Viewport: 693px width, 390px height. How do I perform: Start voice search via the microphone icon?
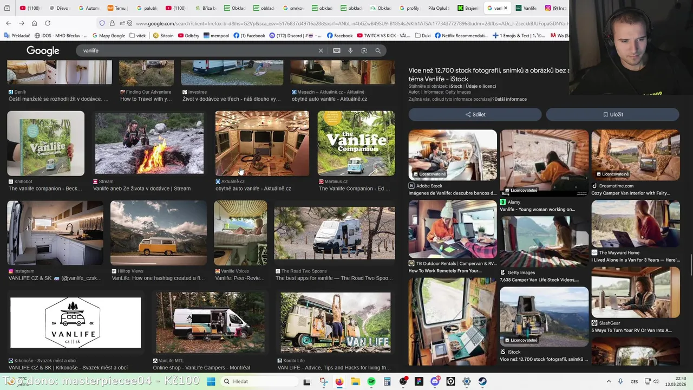click(x=350, y=50)
